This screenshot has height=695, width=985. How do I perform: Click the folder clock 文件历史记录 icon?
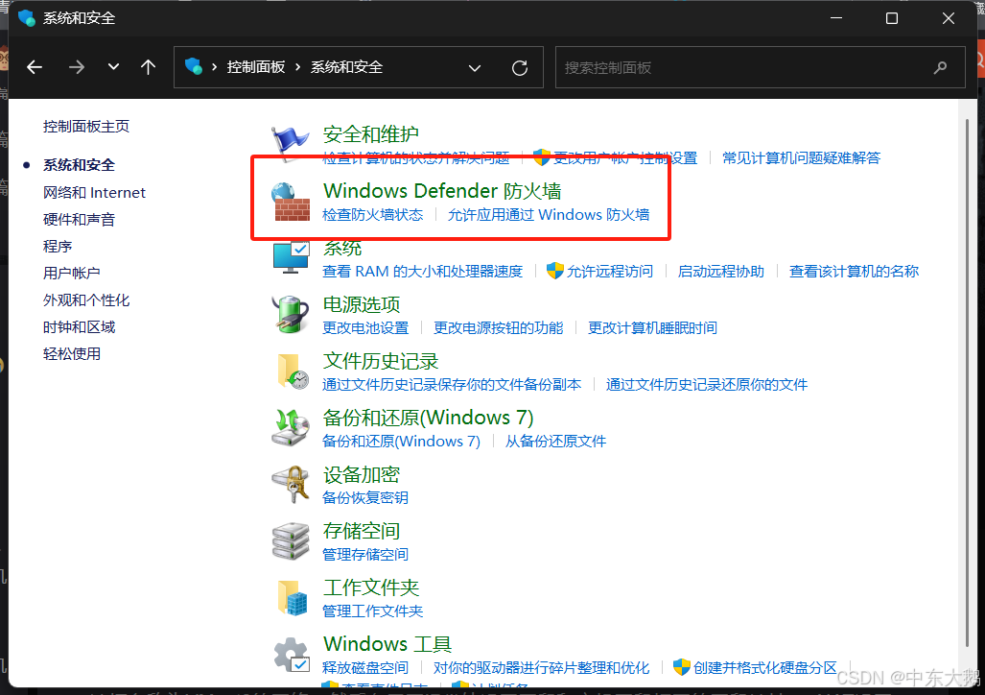293,371
